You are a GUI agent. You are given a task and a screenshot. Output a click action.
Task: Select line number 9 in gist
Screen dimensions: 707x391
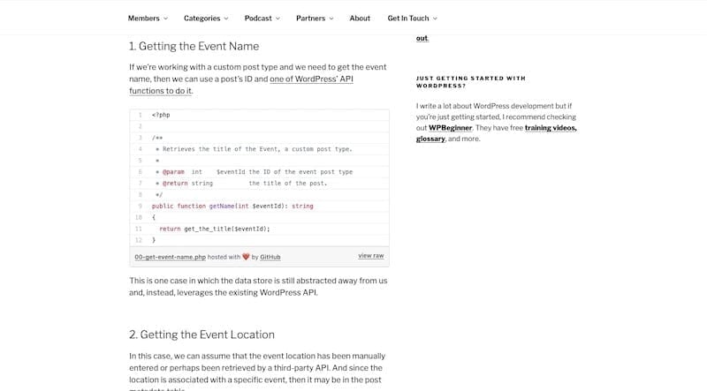[x=140, y=207]
